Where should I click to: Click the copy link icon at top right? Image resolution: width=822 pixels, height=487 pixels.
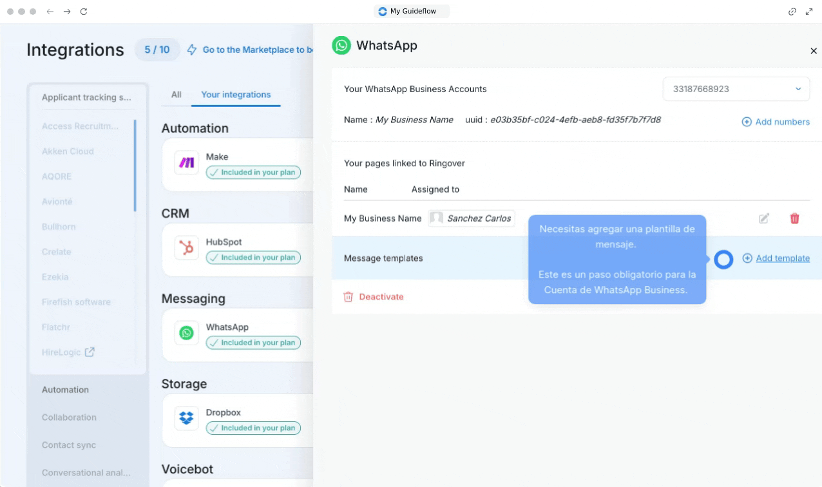click(792, 12)
